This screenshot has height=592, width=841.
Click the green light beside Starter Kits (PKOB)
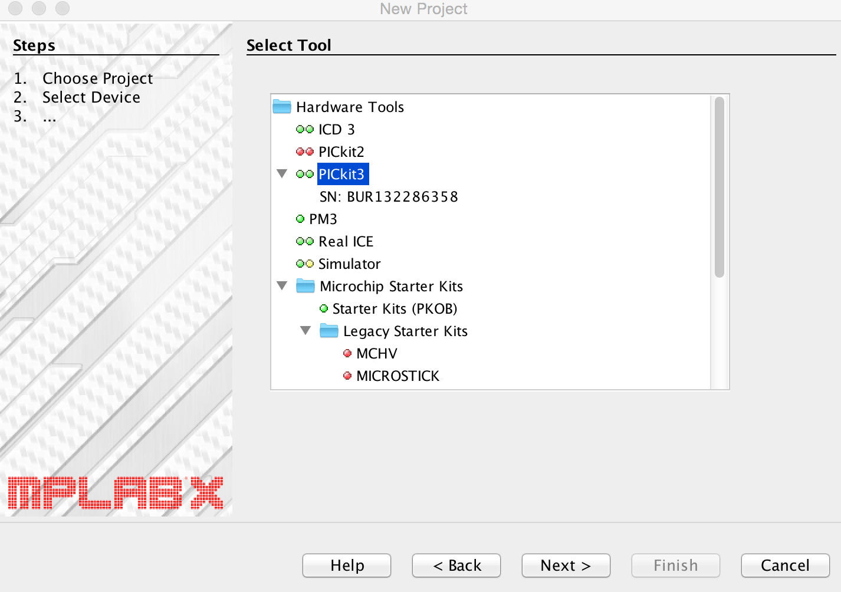coord(324,308)
